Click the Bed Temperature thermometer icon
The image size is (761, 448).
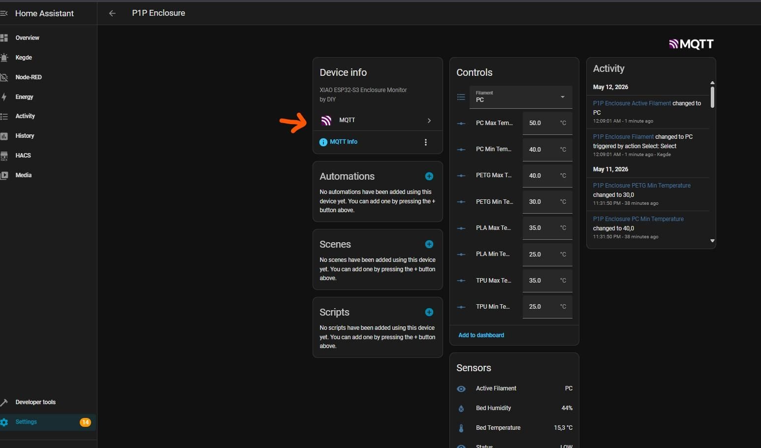point(461,428)
